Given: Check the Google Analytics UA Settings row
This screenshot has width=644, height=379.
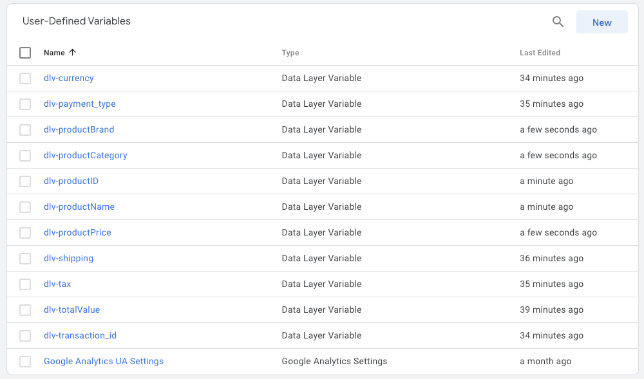Looking at the screenshot, I should [25, 361].
